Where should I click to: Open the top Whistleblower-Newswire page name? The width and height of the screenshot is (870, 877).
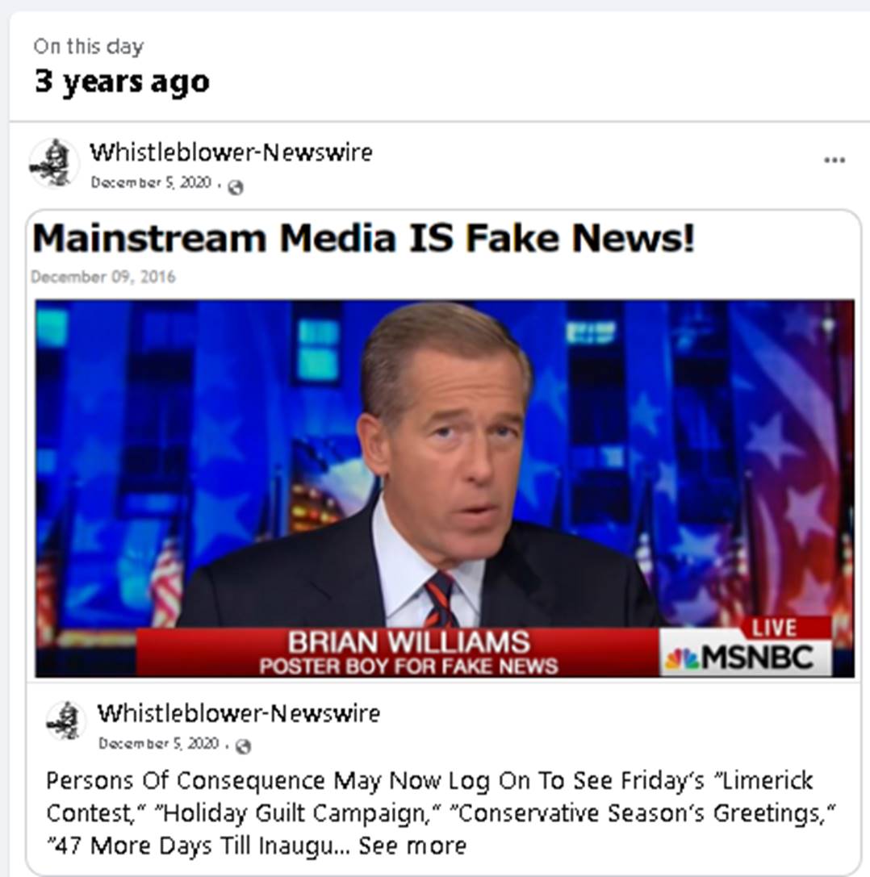coord(231,152)
